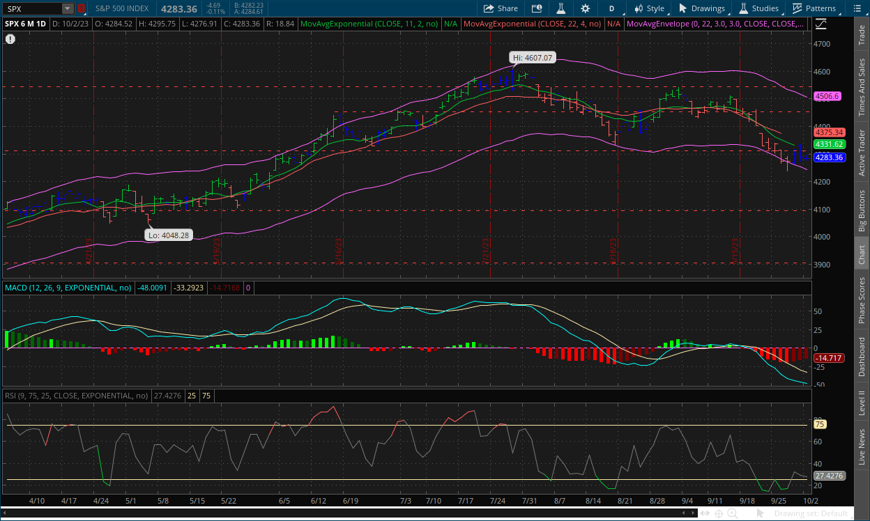The height and width of the screenshot is (521, 870).
Task: Click the -14.717 MACD value tag
Action: point(829,358)
